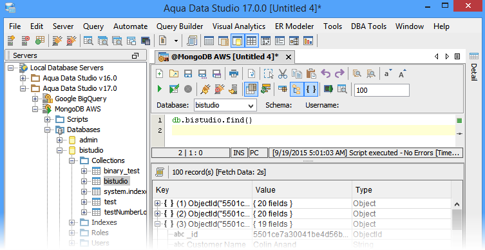Click the remove server icon with red minus
The width and height of the screenshot is (485, 250).
25,41
